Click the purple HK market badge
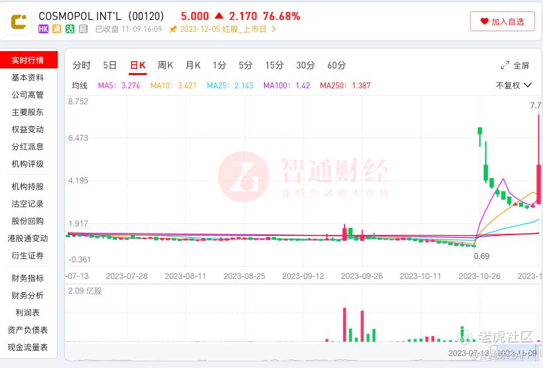Viewport: 543px width, 368px height. tap(43, 29)
